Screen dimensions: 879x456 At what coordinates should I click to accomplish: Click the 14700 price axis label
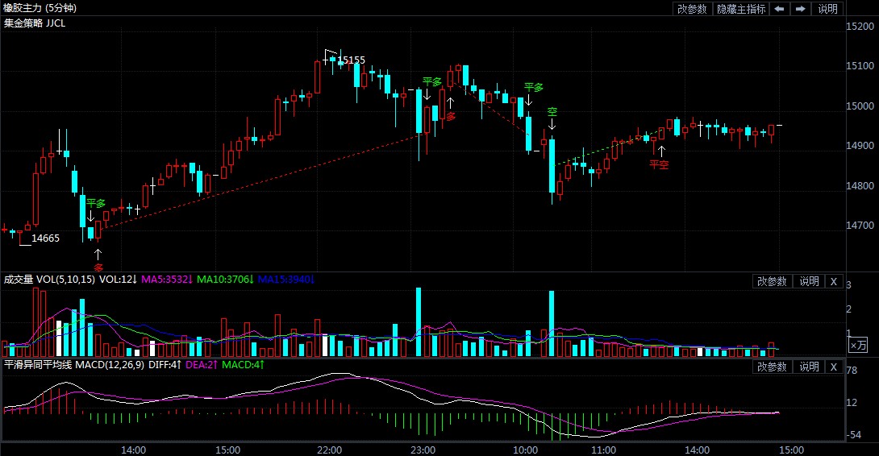point(860,226)
